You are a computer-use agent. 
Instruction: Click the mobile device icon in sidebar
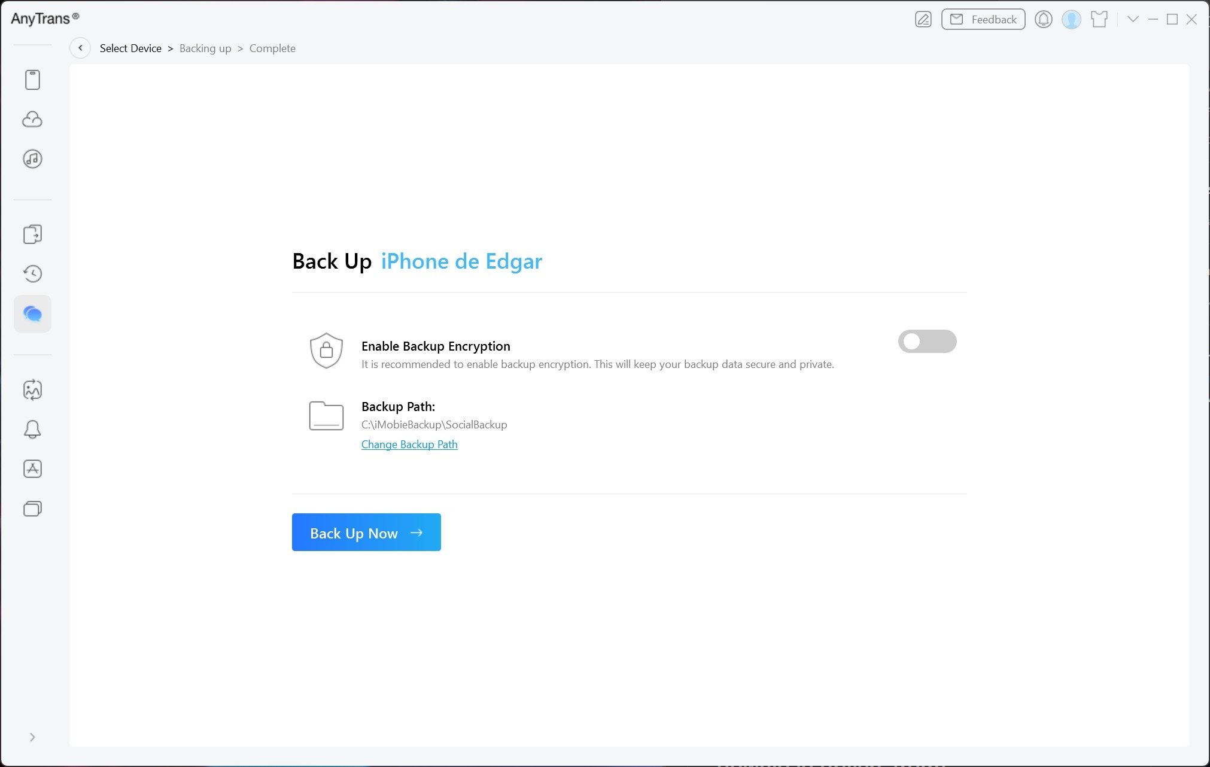(x=33, y=80)
